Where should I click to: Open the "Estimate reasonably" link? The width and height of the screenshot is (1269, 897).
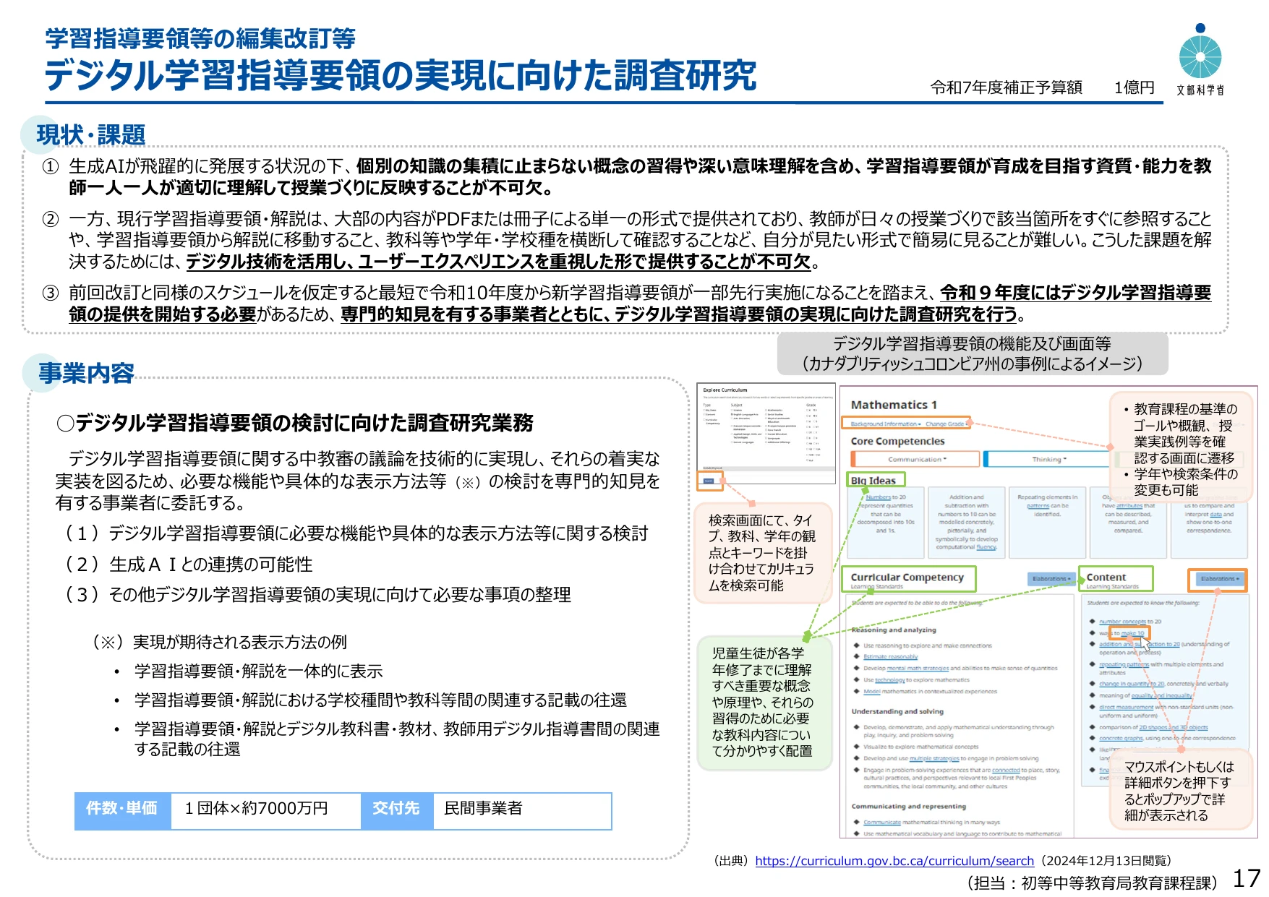pyautogui.click(x=890, y=657)
